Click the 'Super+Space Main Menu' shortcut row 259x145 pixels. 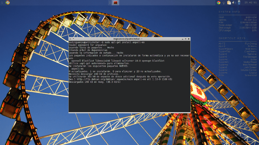[x=238, y=49]
